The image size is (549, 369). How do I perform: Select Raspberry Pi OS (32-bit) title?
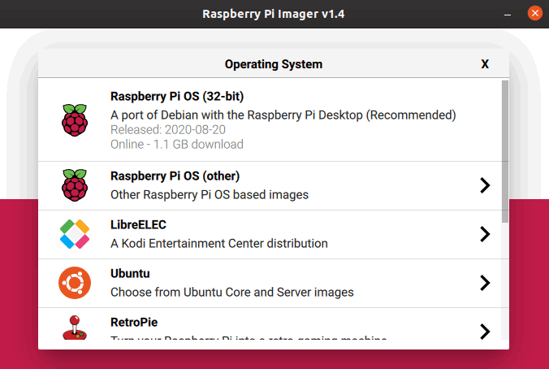[x=177, y=97]
